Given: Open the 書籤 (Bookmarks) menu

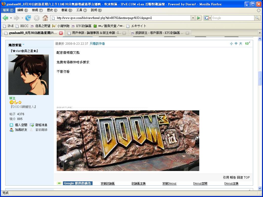Looking at the screenshot, I should click(x=67, y=10).
